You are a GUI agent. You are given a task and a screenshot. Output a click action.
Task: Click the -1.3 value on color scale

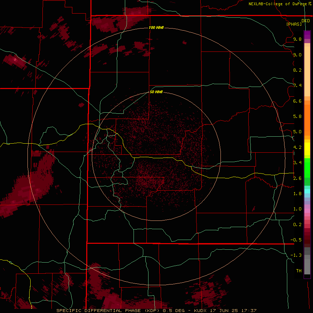pyautogui.click(x=296, y=255)
